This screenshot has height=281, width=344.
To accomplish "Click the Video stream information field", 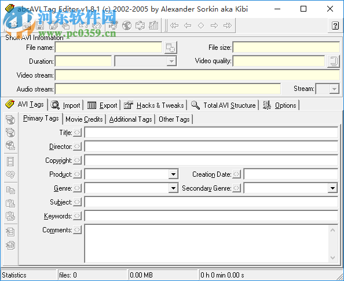I will click(197, 75).
